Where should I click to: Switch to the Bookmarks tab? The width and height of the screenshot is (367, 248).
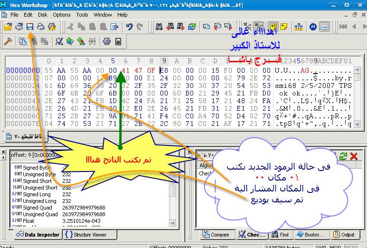[311, 235]
